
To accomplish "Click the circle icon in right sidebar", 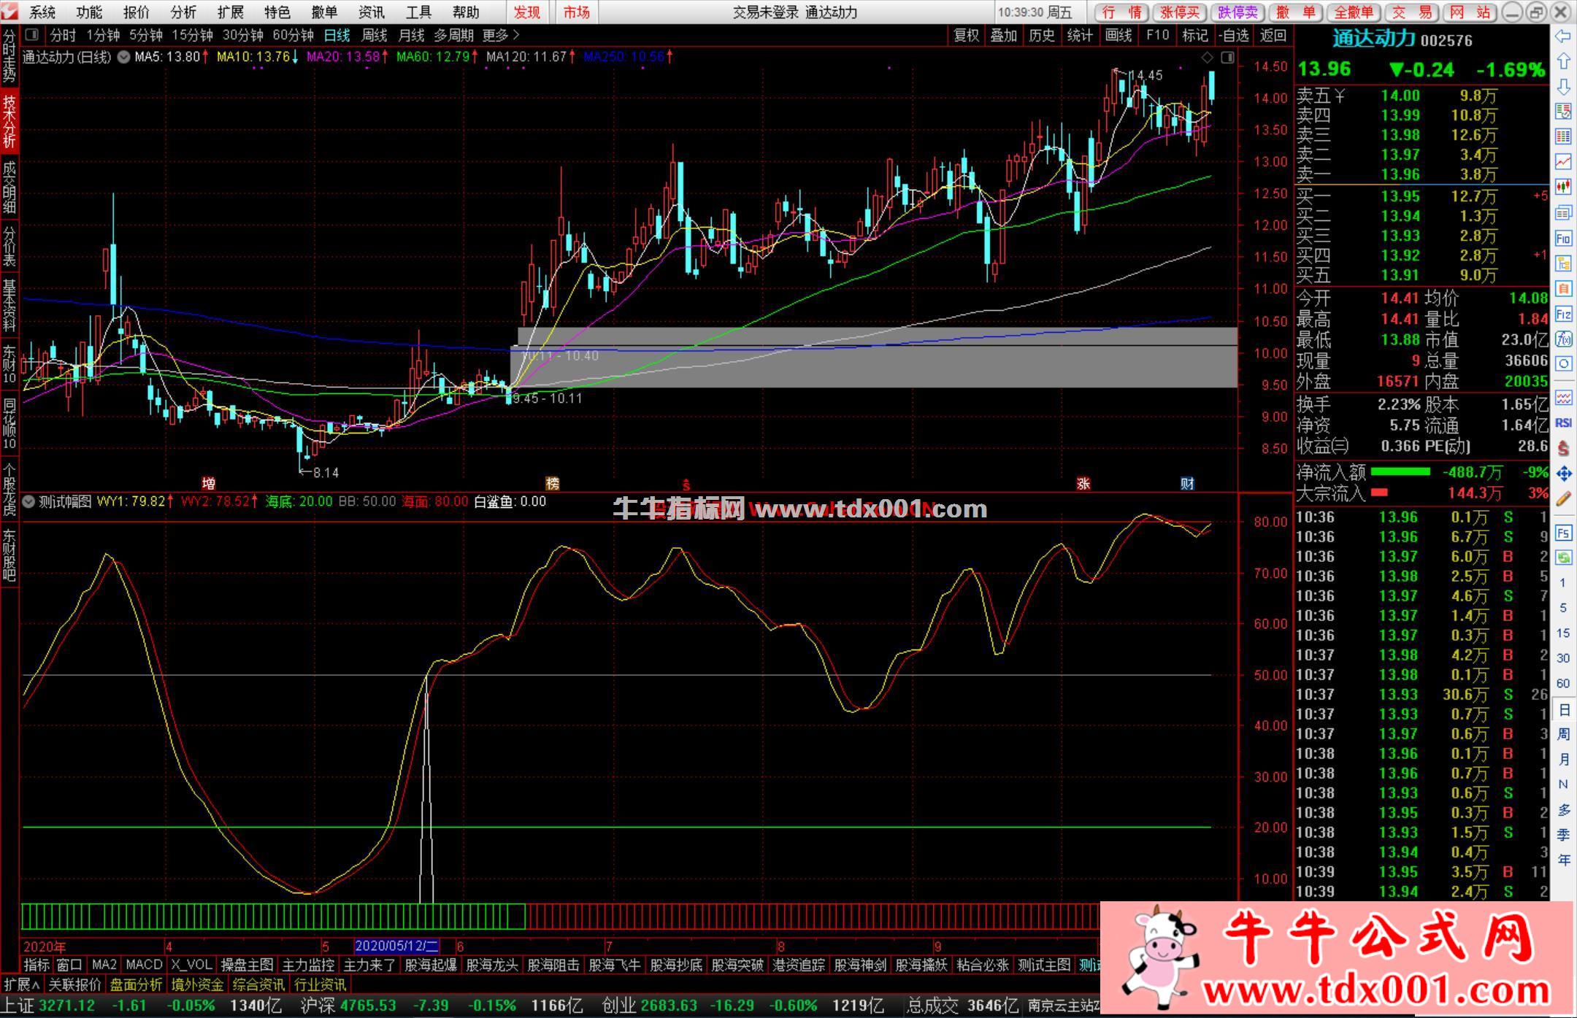I will coord(1563,363).
